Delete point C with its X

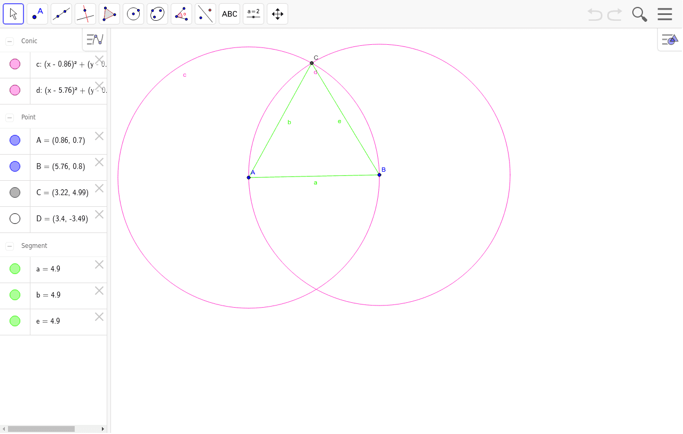(x=99, y=188)
